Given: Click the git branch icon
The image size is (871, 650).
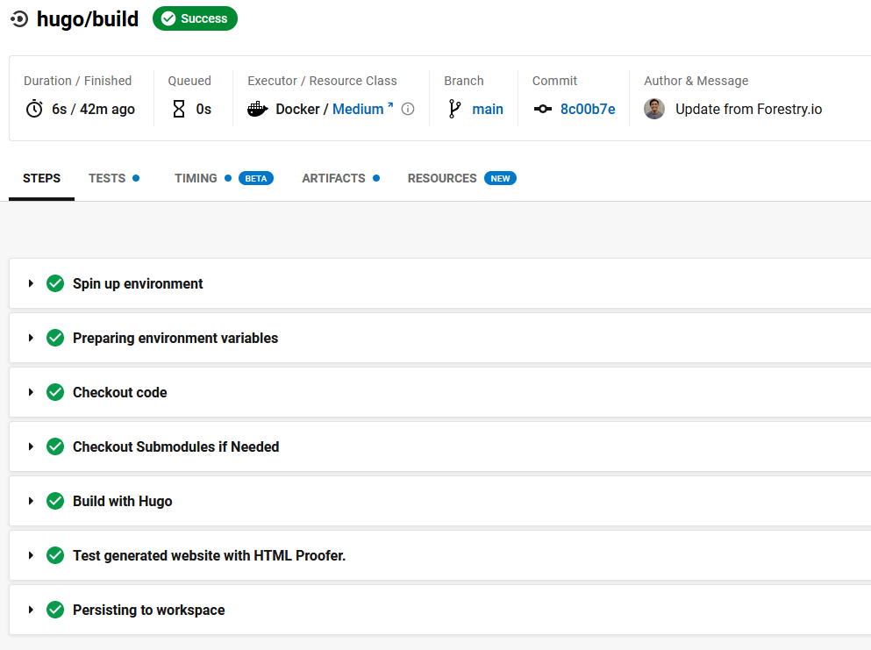Looking at the screenshot, I should [x=454, y=109].
